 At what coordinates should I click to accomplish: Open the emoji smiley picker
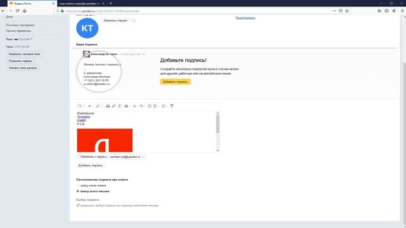(150, 106)
